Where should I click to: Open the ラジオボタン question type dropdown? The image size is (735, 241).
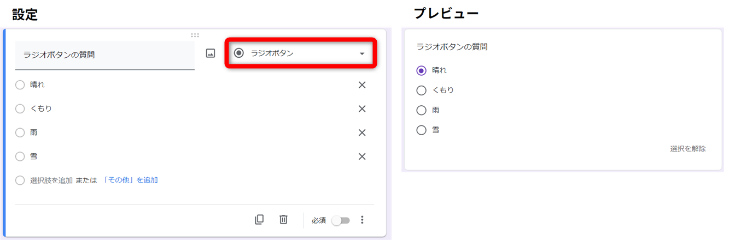(x=300, y=53)
